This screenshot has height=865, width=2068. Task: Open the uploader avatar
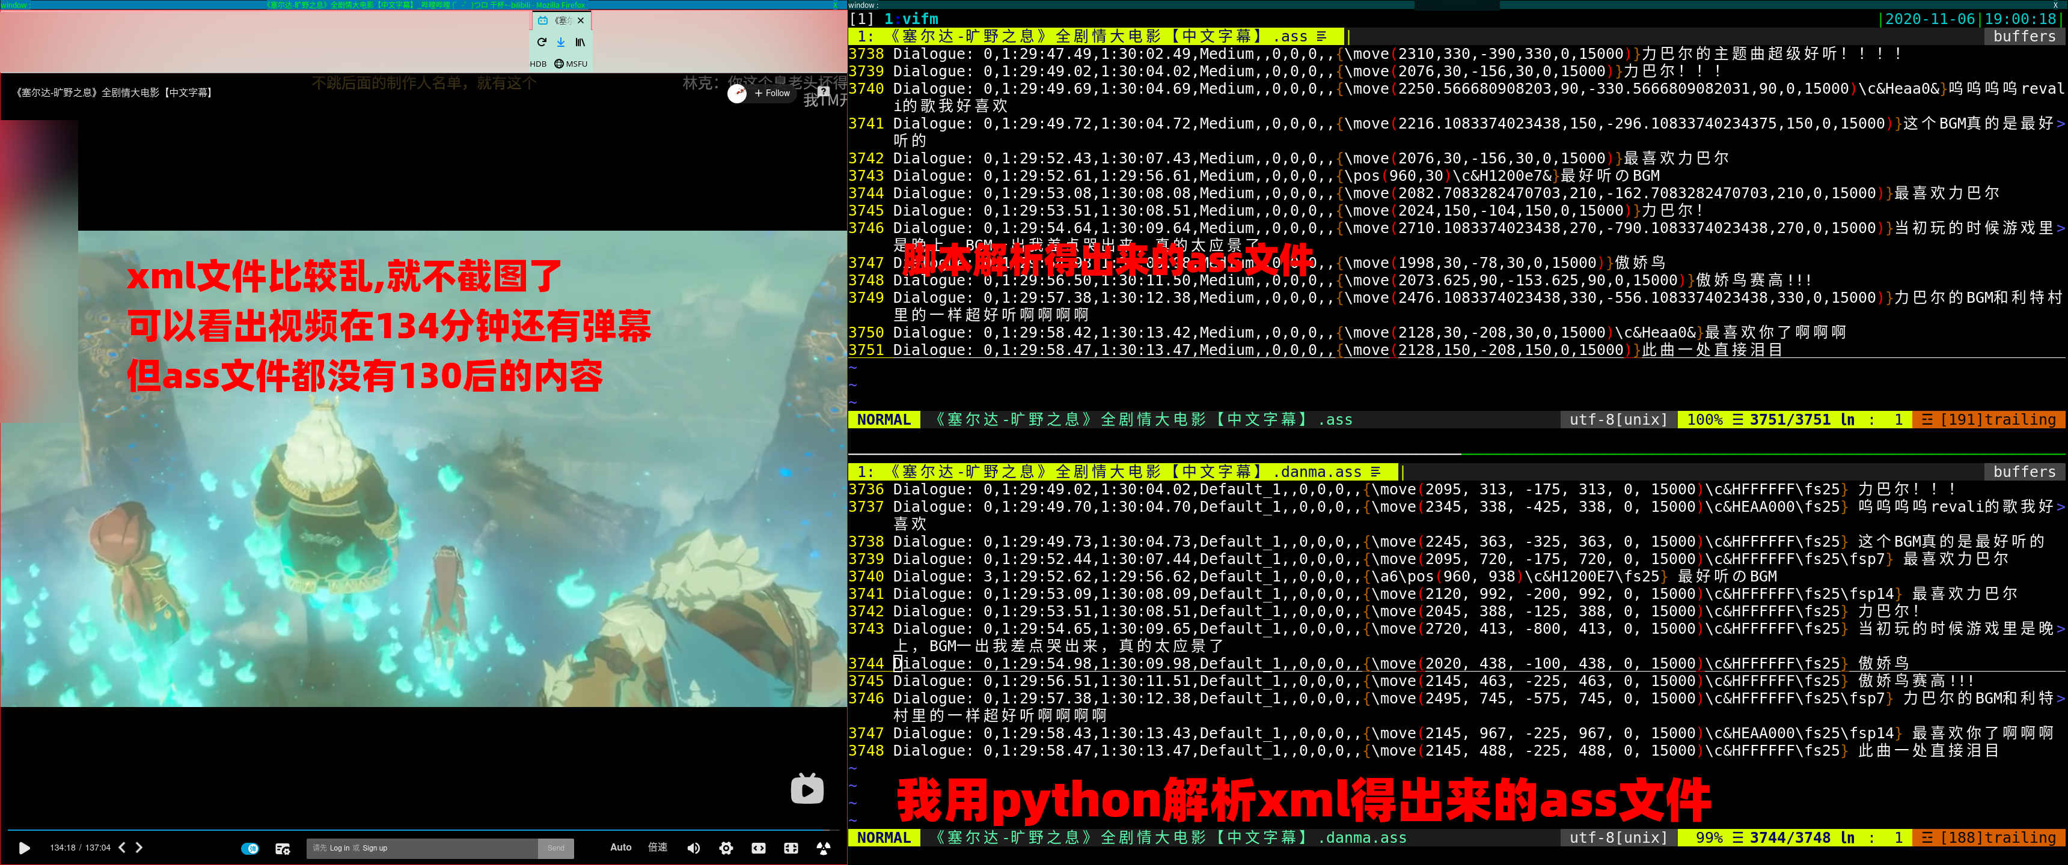click(737, 94)
